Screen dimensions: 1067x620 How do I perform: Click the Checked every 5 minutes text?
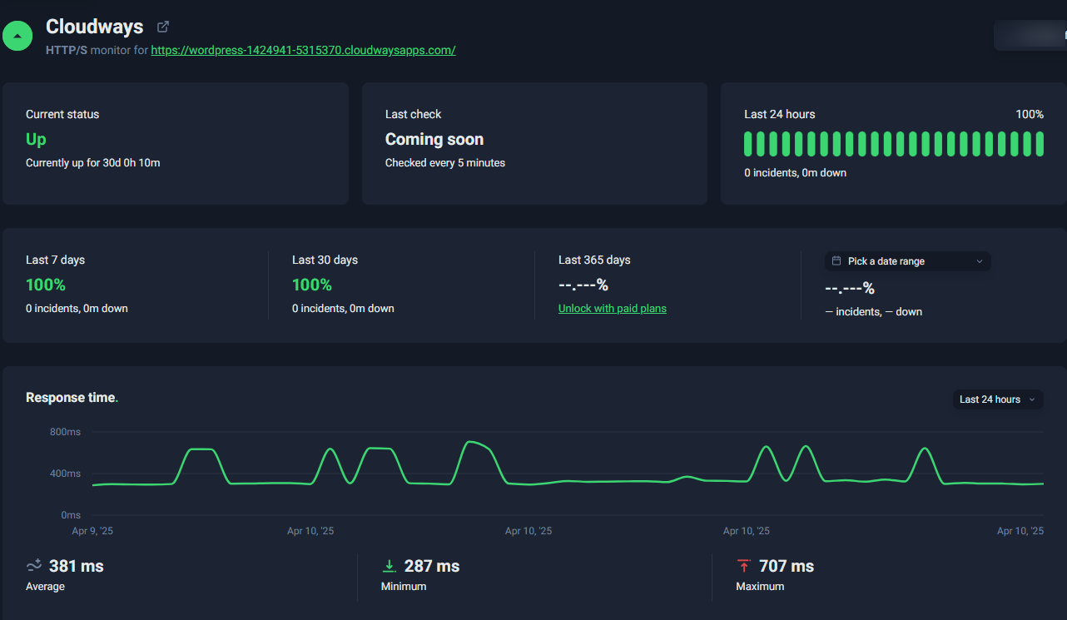(445, 163)
